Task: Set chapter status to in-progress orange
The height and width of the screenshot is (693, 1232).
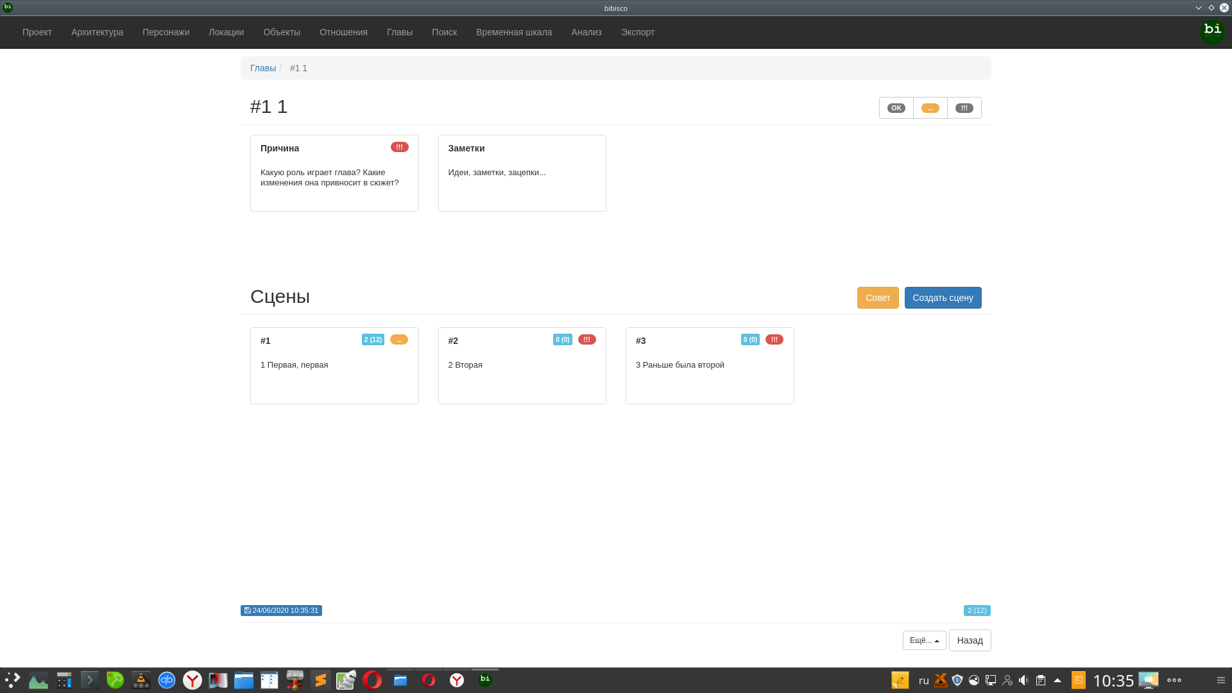Action: 930,108
